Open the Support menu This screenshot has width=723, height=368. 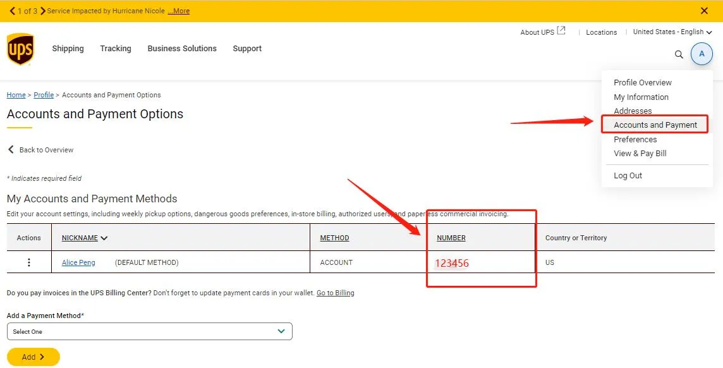[247, 49]
